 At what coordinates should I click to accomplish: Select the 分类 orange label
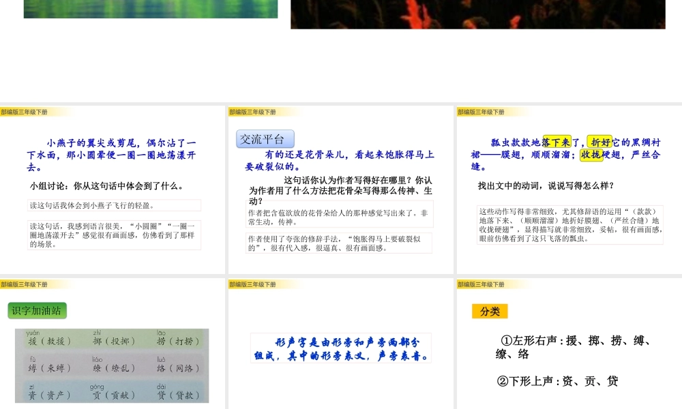pos(488,311)
